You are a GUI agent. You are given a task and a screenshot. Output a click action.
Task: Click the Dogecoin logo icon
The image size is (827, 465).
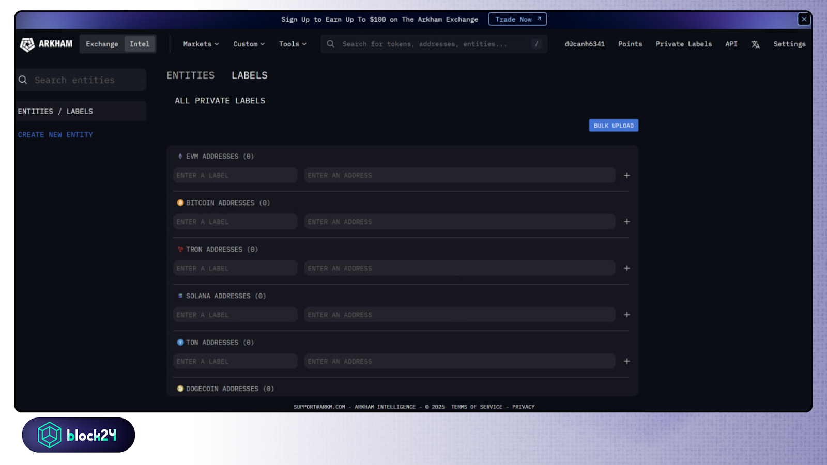180,389
